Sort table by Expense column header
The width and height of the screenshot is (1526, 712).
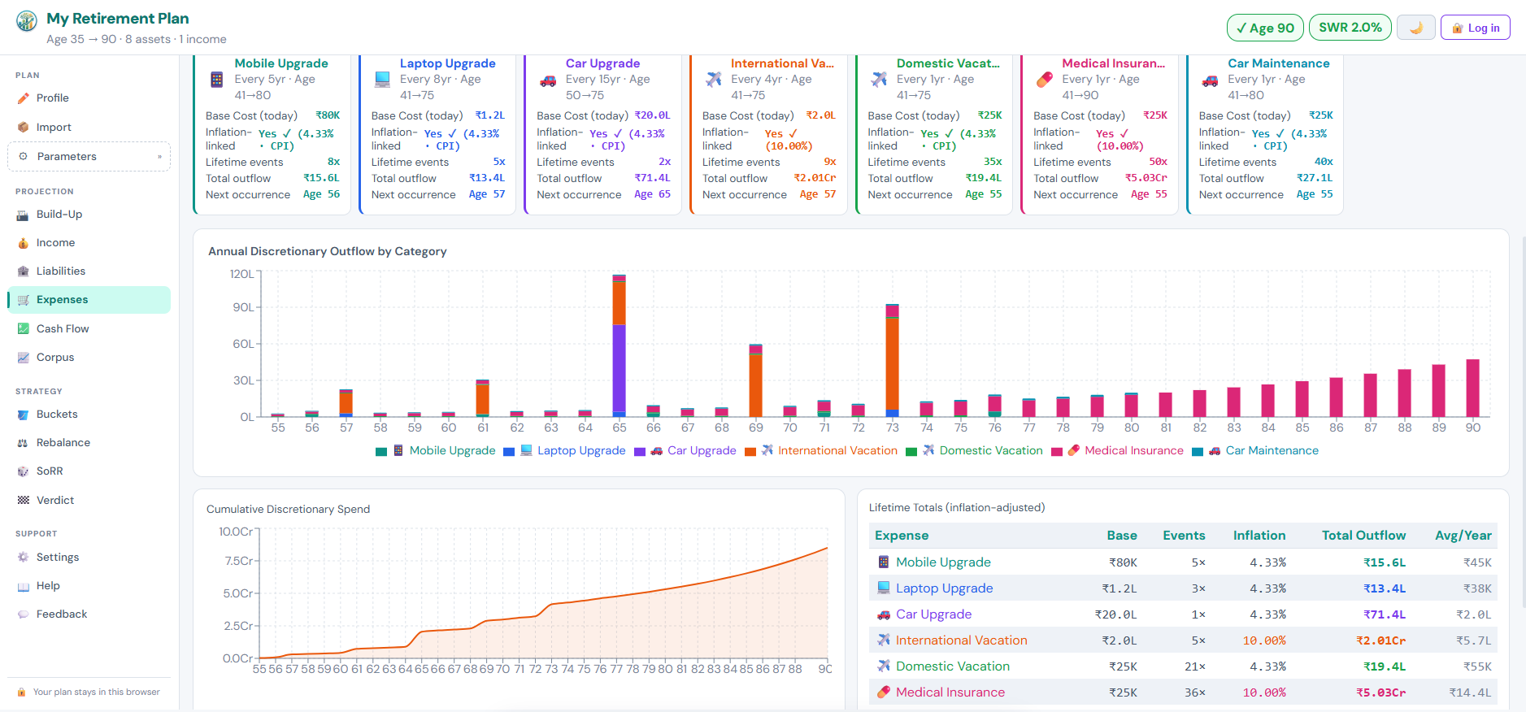point(901,536)
